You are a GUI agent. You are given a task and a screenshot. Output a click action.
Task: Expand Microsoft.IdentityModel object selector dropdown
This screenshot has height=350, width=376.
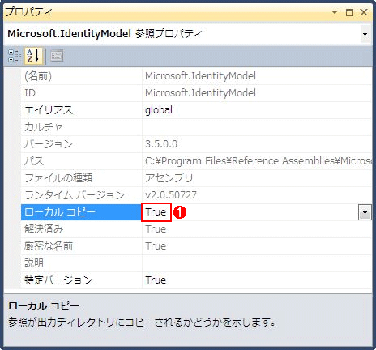[x=365, y=34]
